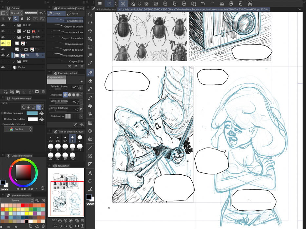The image size is (306, 229).
Task: Select the rectangular Selection marquee tool
Action: [90, 47]
